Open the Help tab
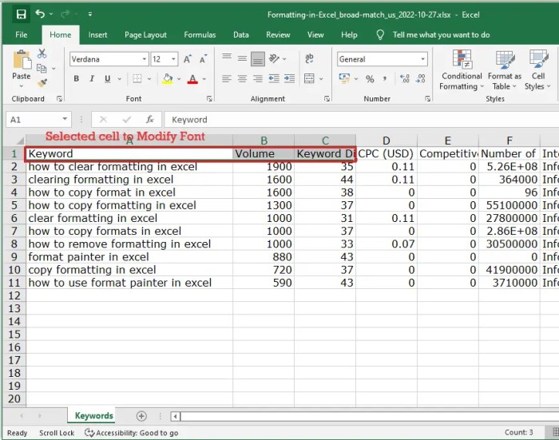The height and width of the screenshot is (440, 559). coord(349,34)
